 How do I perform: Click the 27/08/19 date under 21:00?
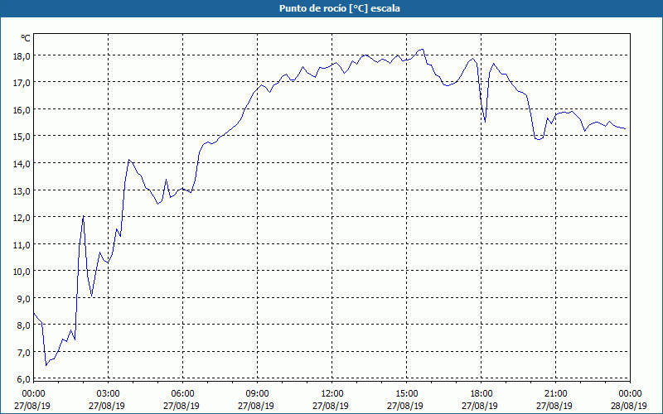(554, 406)
